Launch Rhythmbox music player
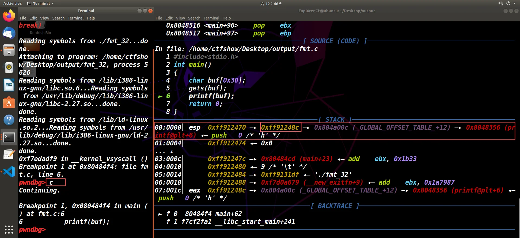The height and width of the screenshot is (238, 520). pyautogui.click(x=9, y=67)
